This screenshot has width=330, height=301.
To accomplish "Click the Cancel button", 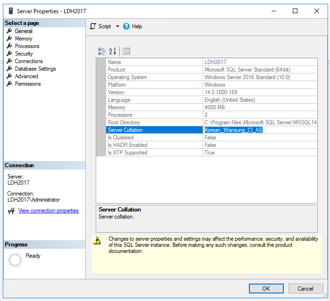I will (x=305, y=289).
